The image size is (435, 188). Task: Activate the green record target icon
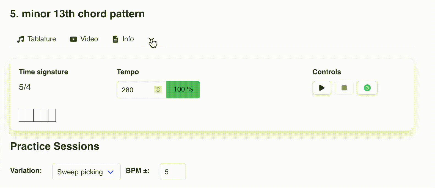coord(367,88)
